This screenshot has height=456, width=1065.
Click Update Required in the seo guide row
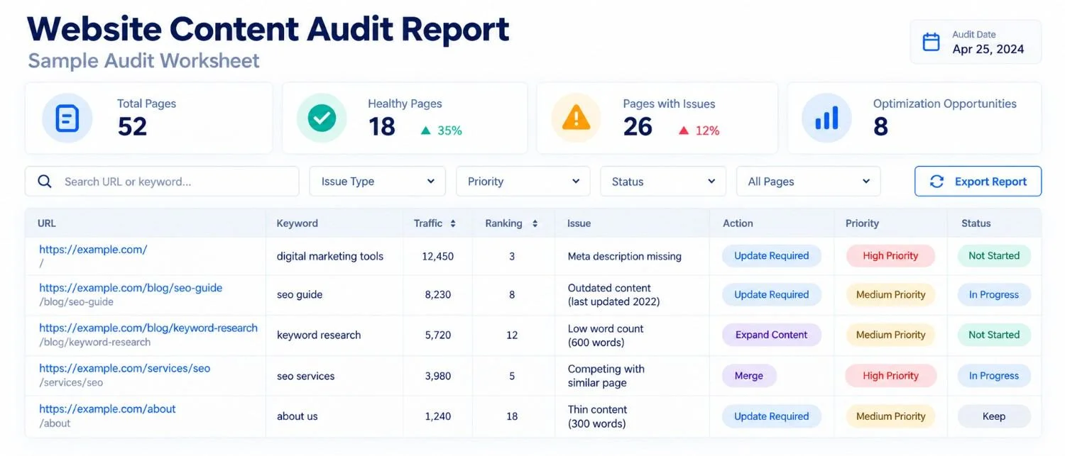tap(772, 294)
